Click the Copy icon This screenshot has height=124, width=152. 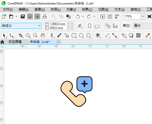click(61, 16)
